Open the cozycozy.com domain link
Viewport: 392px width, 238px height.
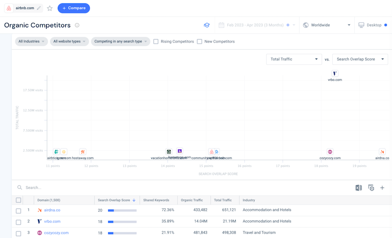coord(56,233)
